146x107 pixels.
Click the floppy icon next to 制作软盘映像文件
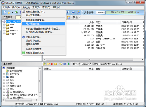(x=23, y=12)
